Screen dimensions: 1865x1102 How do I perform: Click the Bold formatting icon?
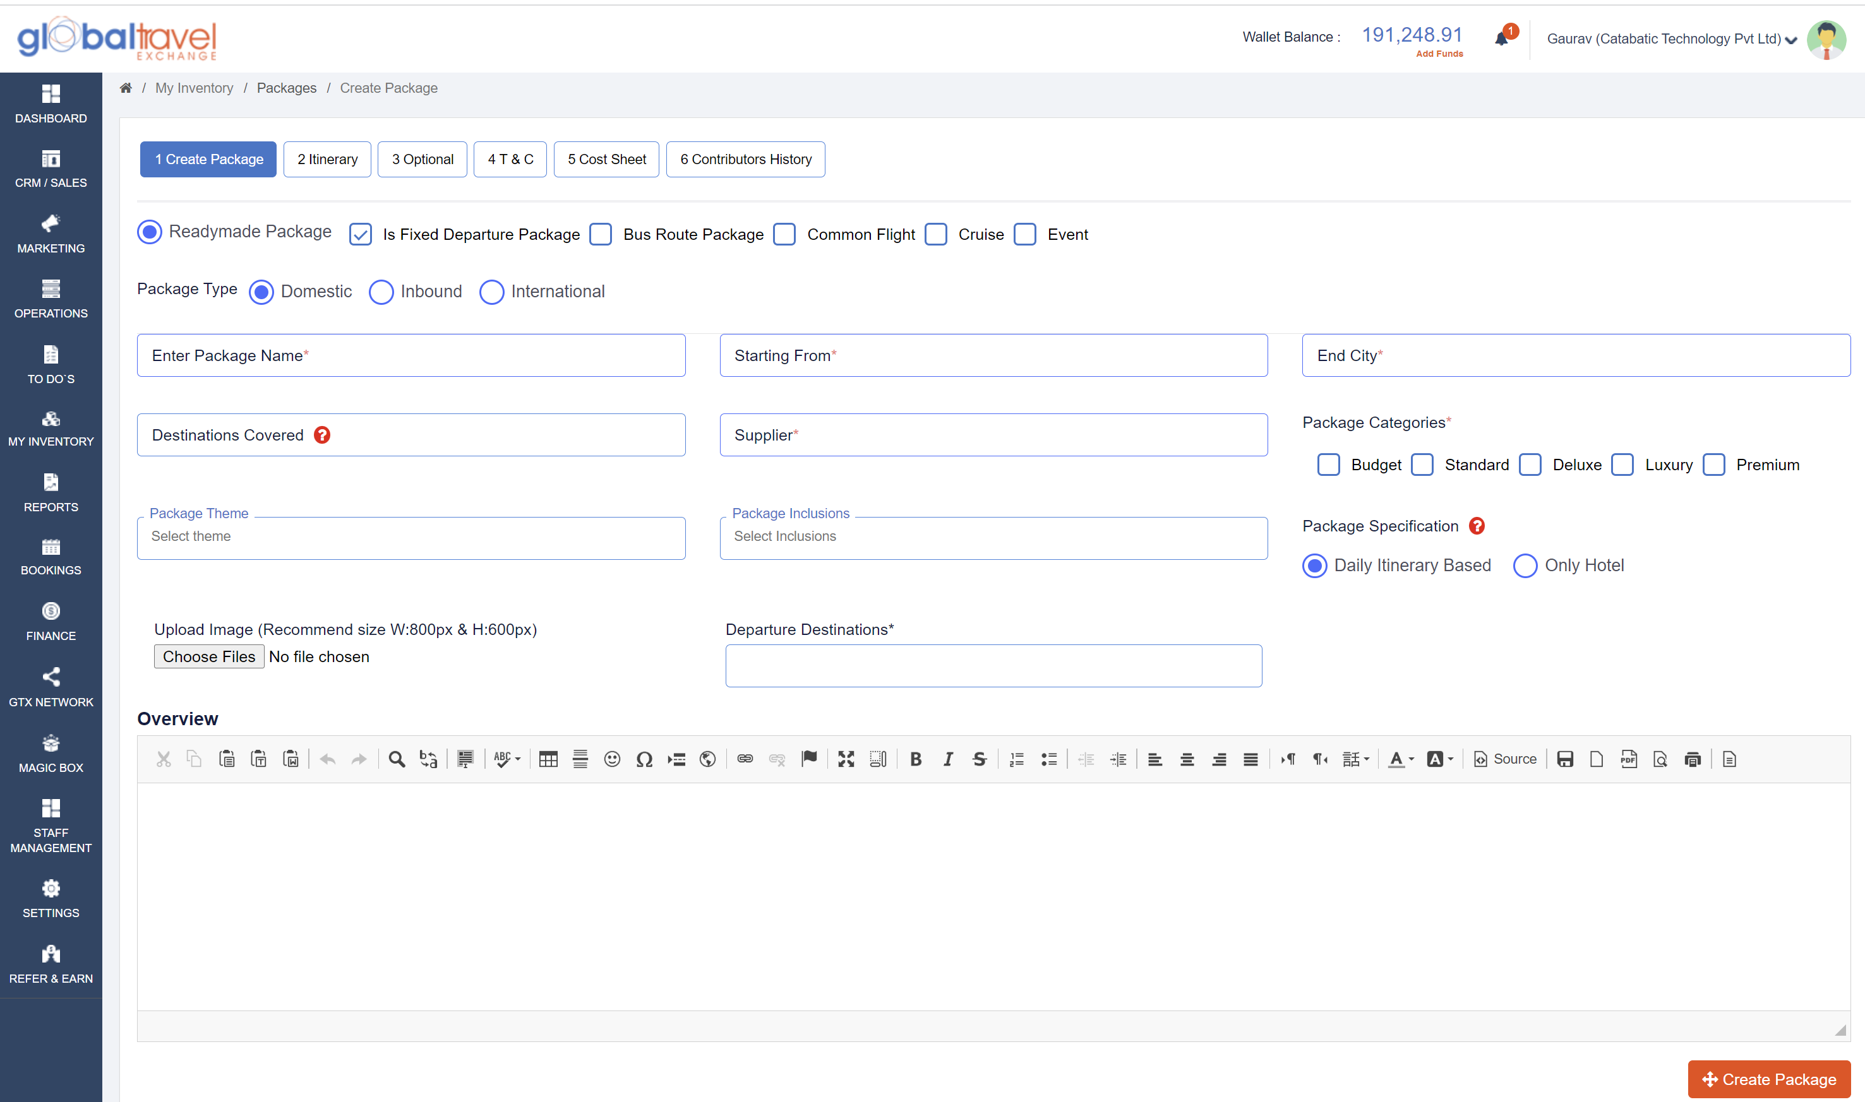(x=915, y=759)
